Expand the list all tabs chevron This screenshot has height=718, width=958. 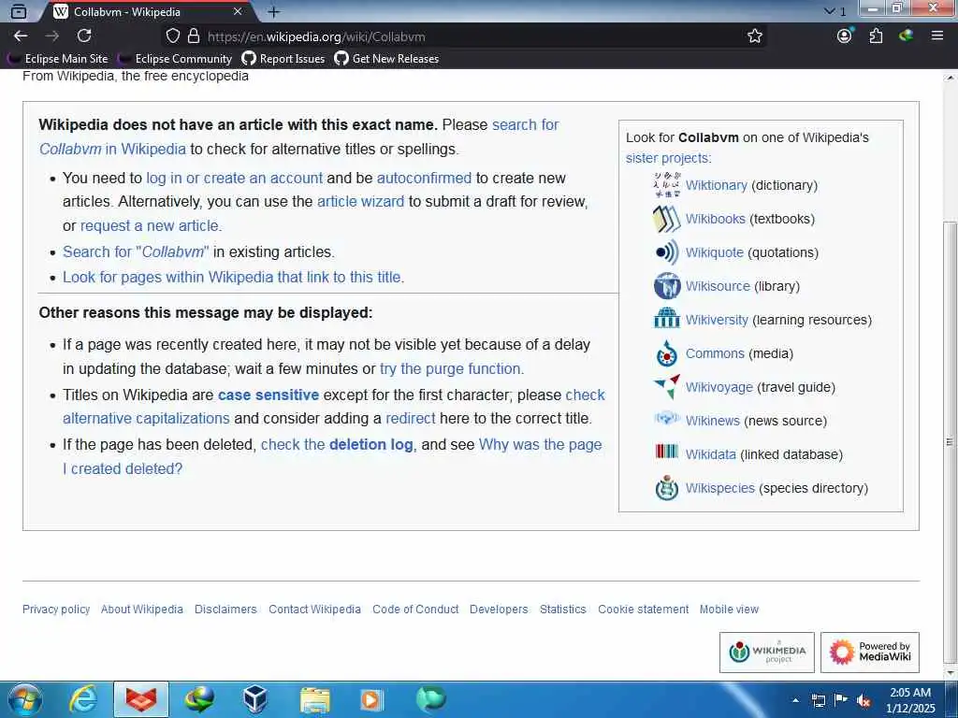pyautogui.click(x=830, y=11)
